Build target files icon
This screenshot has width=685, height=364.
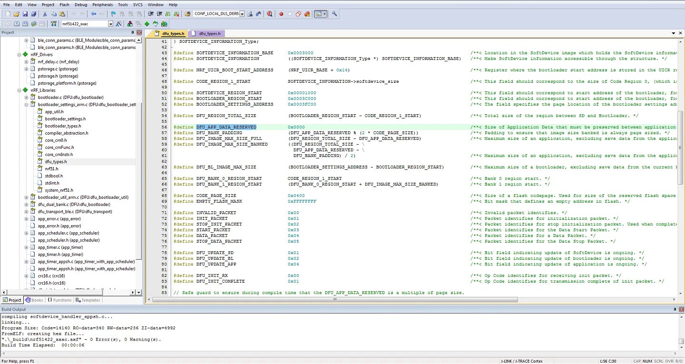point(17,24)
